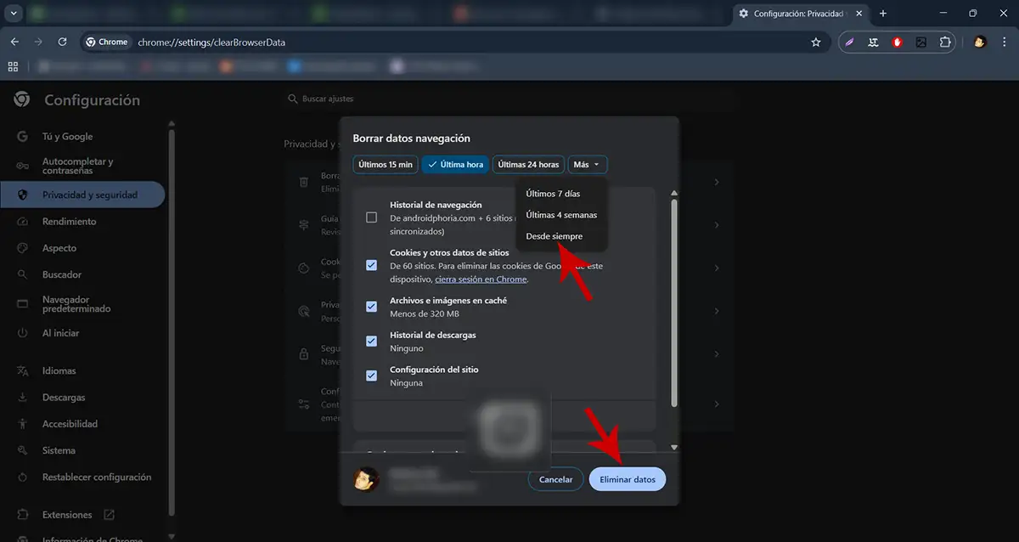
Task: Select Últimos 7 días option
Action: click(x=553, y=194)
